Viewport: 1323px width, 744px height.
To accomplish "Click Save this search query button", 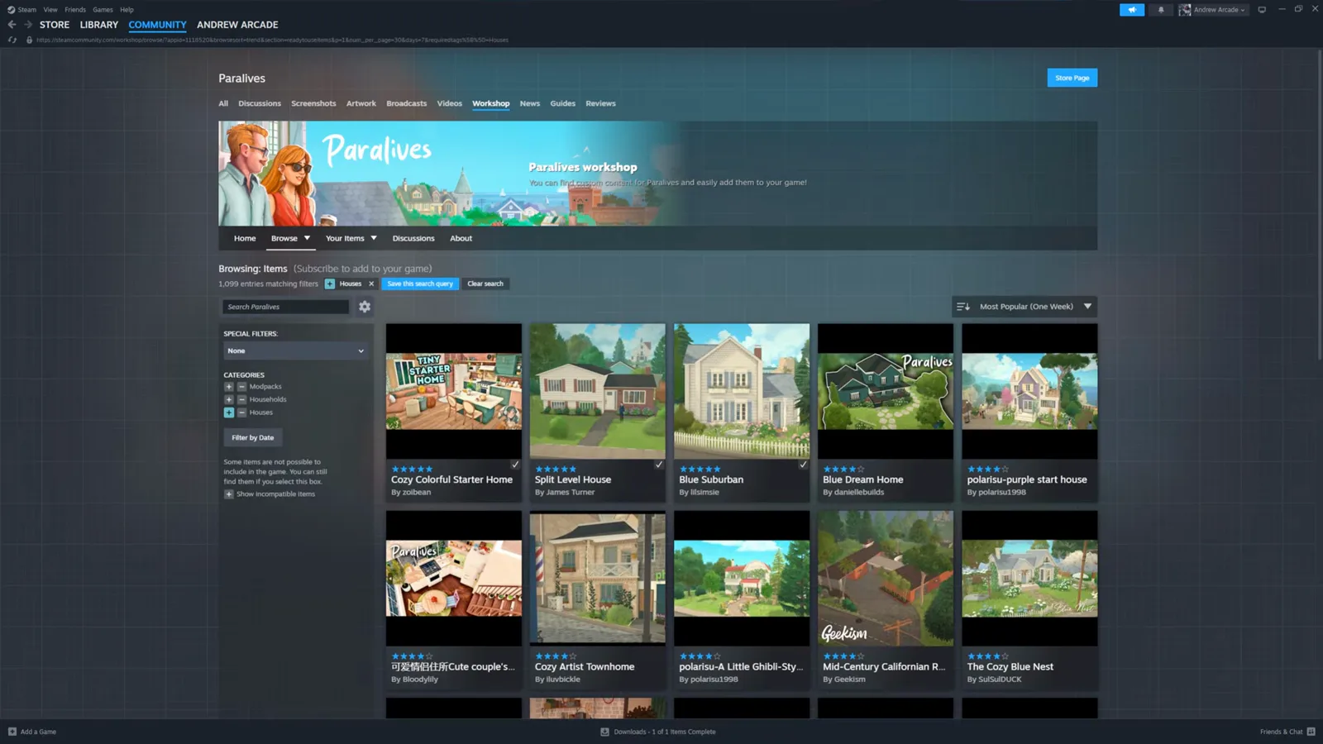I will pyautogui.click(x=420, y=284).
